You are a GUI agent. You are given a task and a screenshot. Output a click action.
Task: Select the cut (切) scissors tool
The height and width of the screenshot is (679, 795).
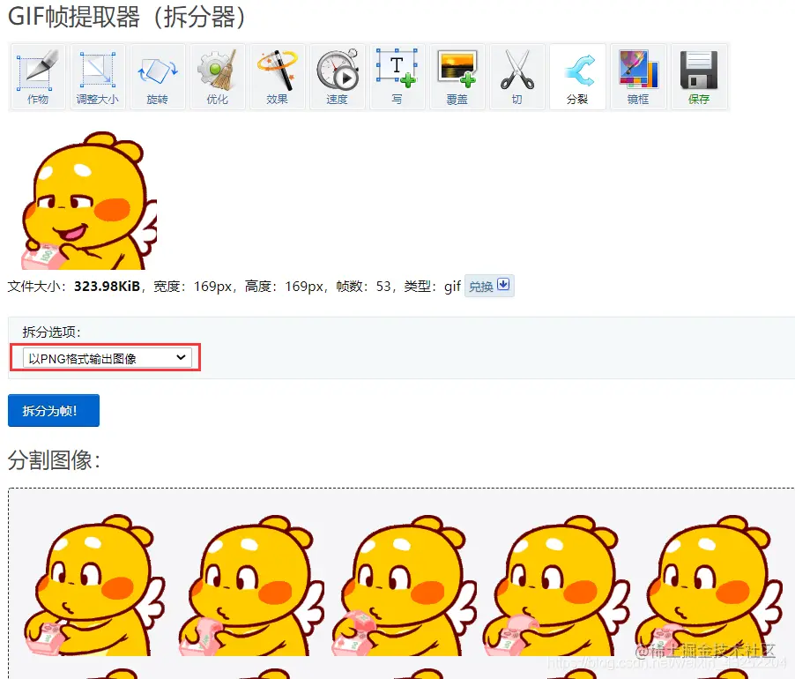516,77
